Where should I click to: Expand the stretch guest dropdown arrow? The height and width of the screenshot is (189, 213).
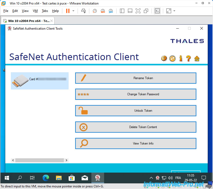click(174, 11)
